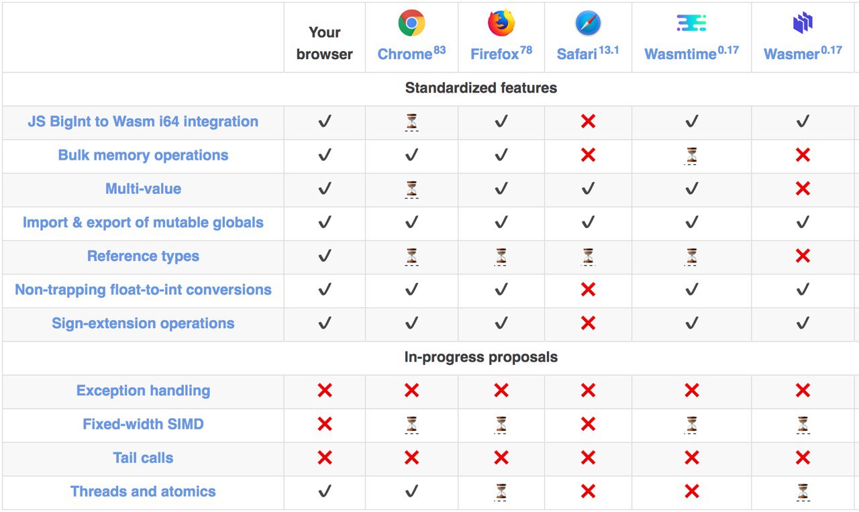Click Chrome hourglass for JS BigInt integration
The height and width of the screenshot is (512, 859).
point(411,122)
